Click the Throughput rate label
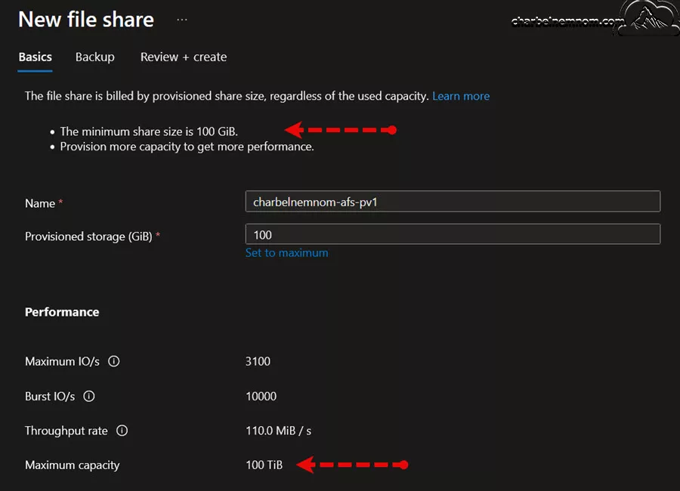 tap(66, 431)
